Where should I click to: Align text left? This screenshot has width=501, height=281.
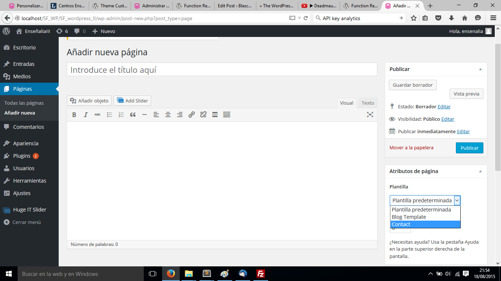156,115
